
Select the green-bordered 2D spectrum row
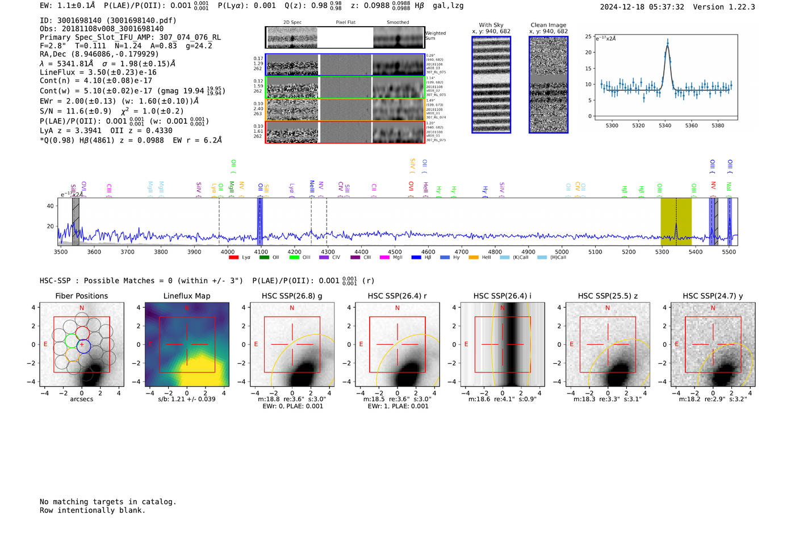click(345, 87)
